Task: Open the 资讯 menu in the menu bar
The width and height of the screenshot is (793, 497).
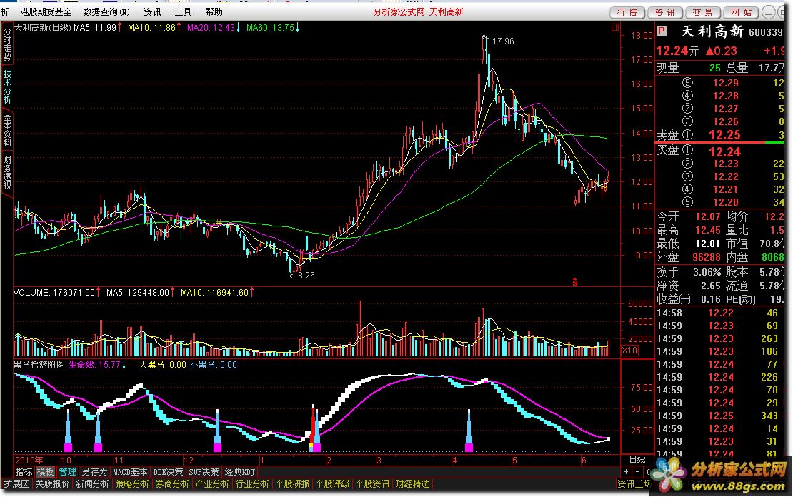Action: [x=152, y=11]
